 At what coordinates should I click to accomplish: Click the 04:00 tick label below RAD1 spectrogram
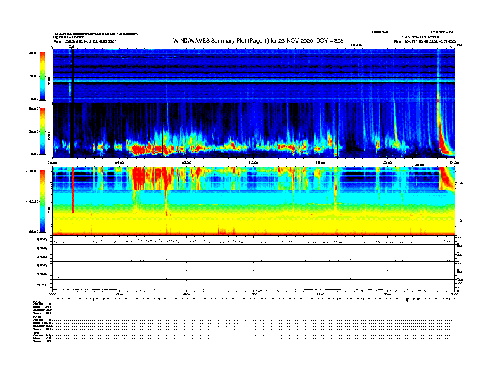(x=119, y=162)
